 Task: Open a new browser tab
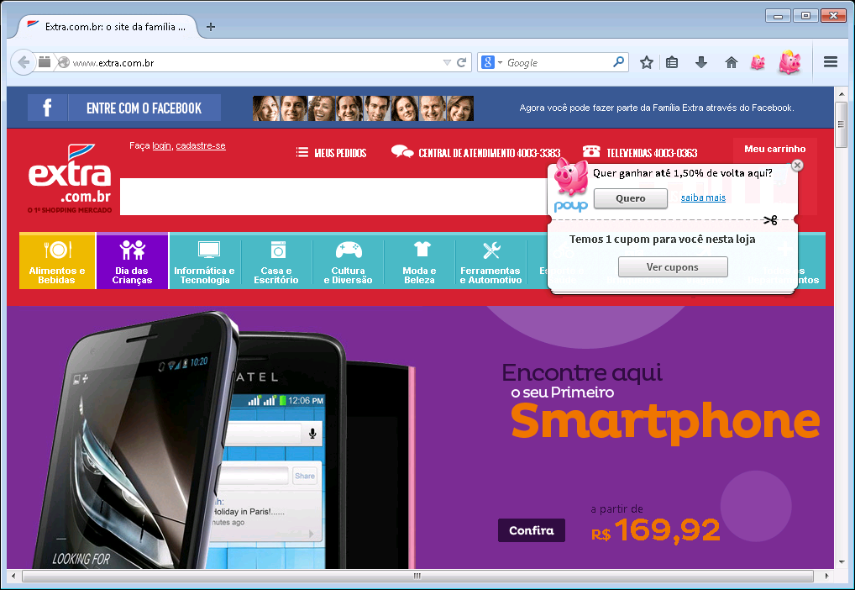tap(211, 27)
